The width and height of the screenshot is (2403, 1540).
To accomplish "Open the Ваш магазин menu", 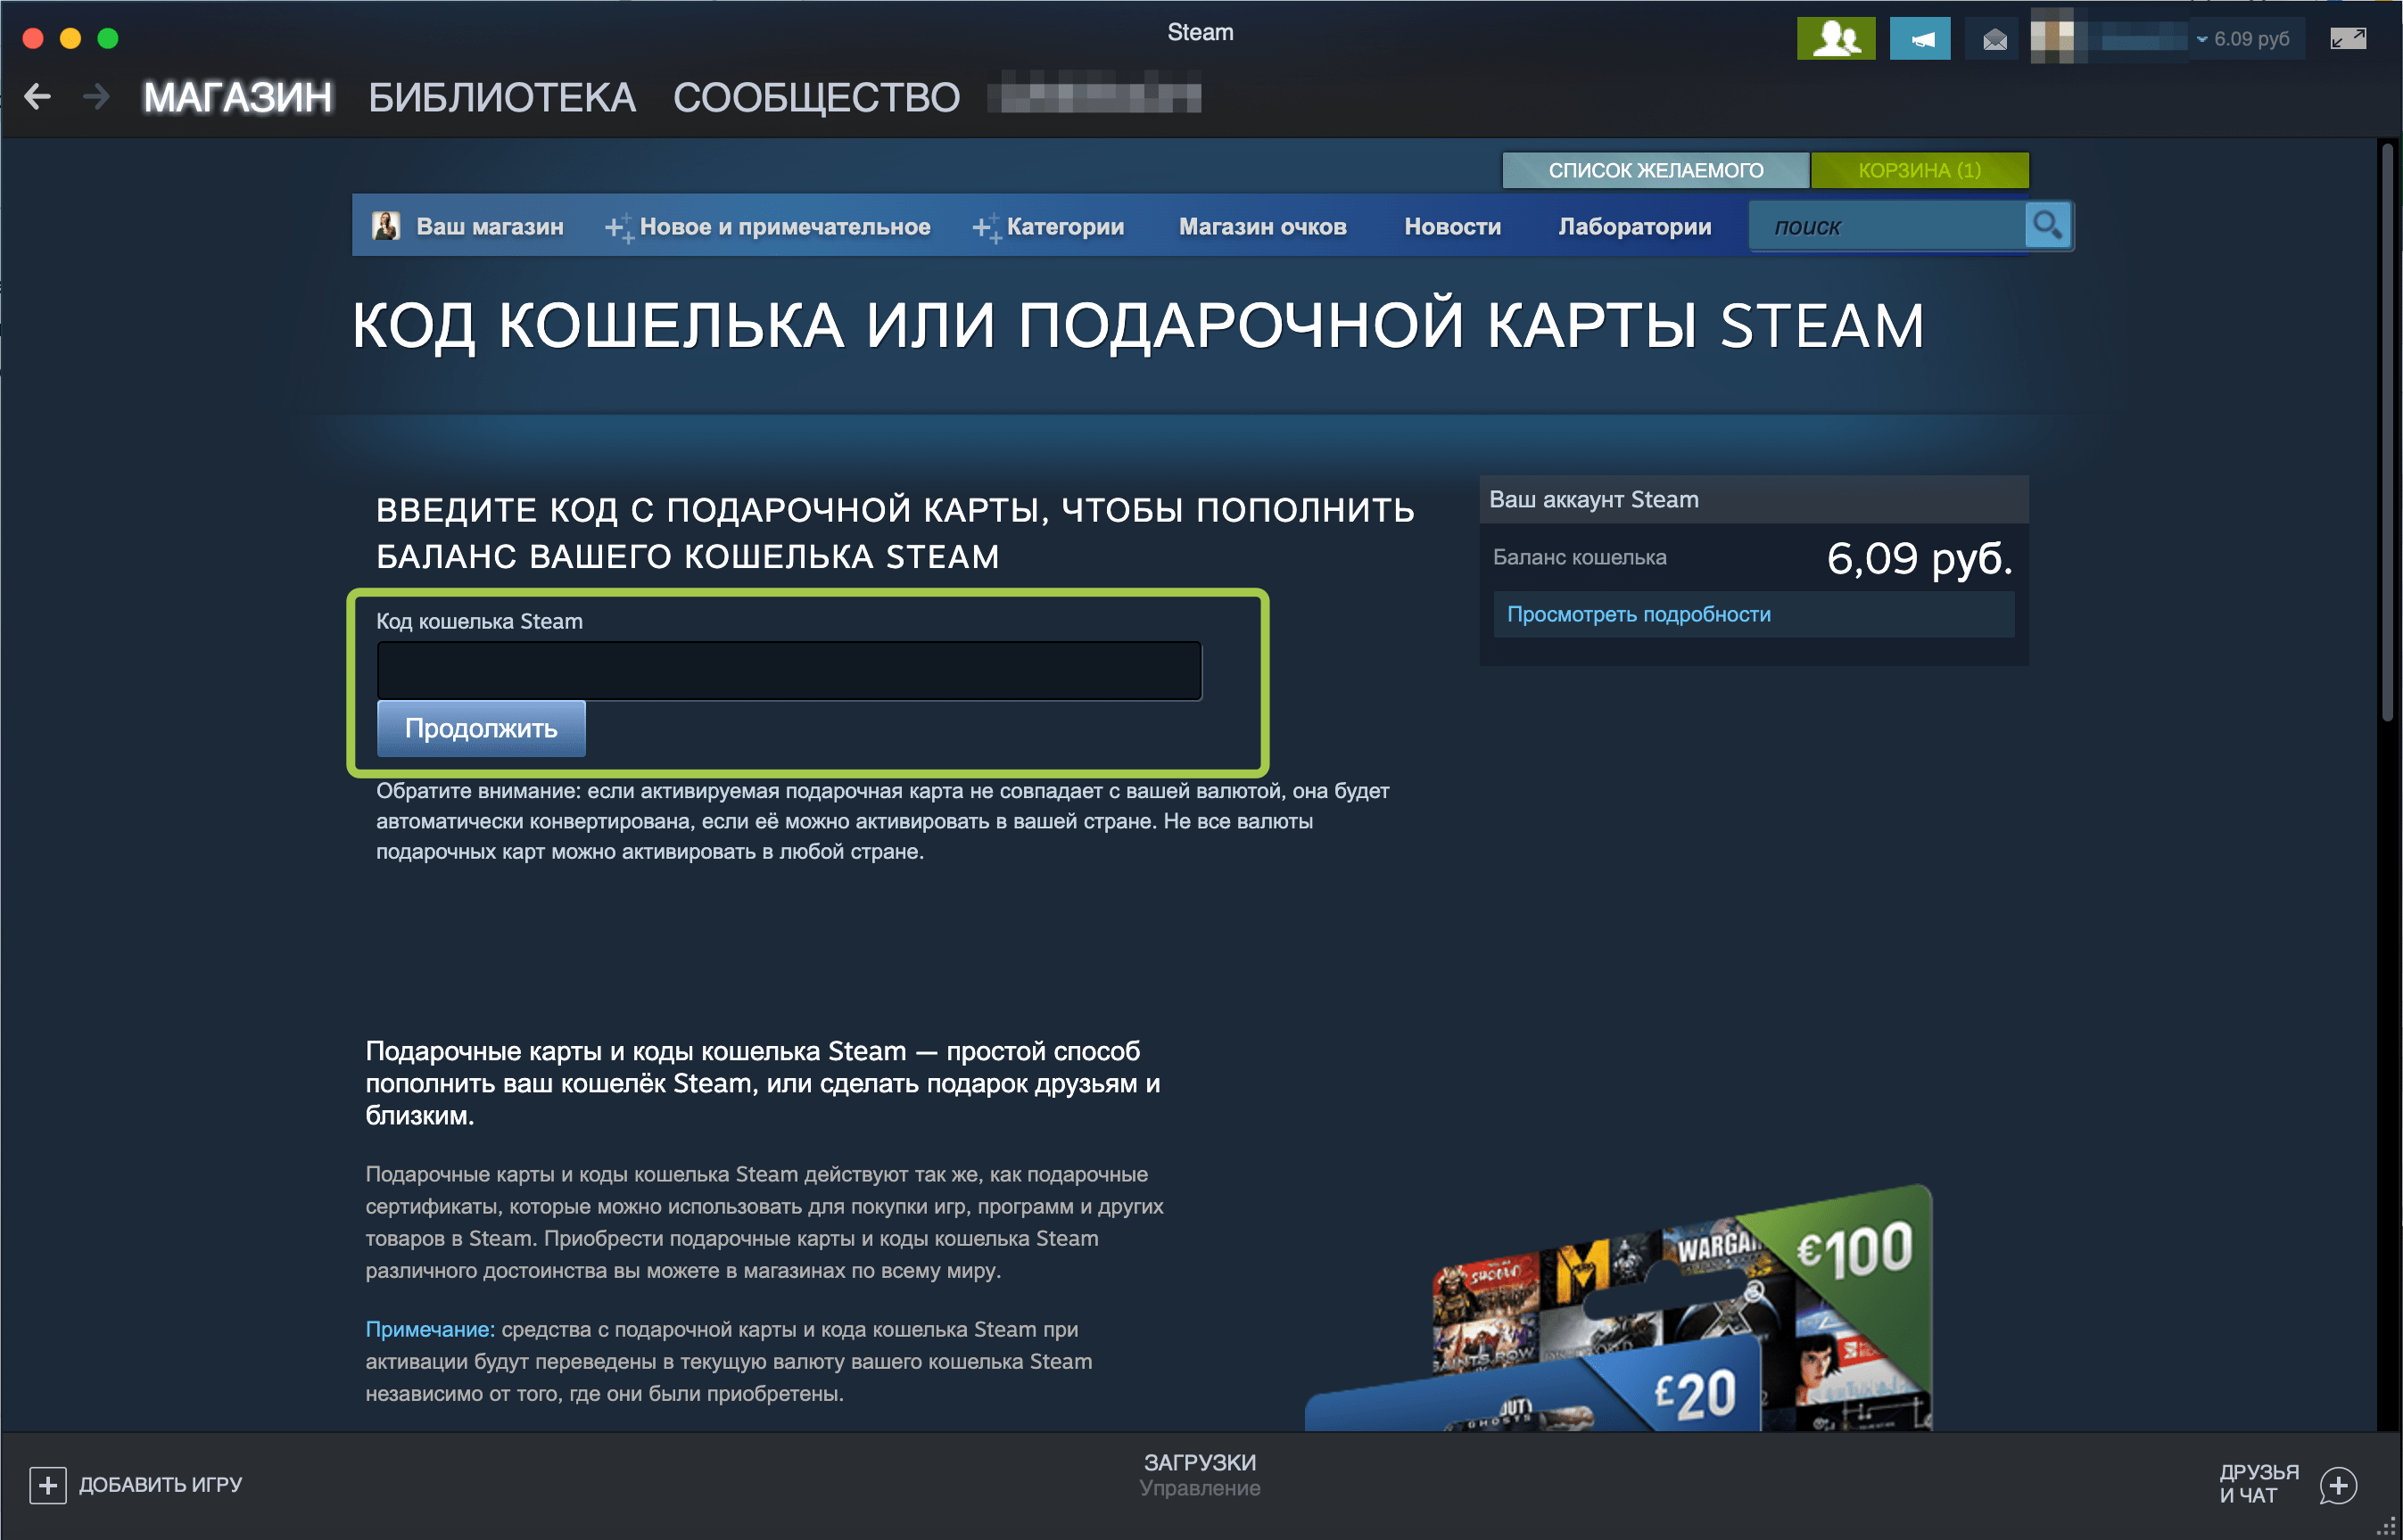I will (x=489, y=227).
